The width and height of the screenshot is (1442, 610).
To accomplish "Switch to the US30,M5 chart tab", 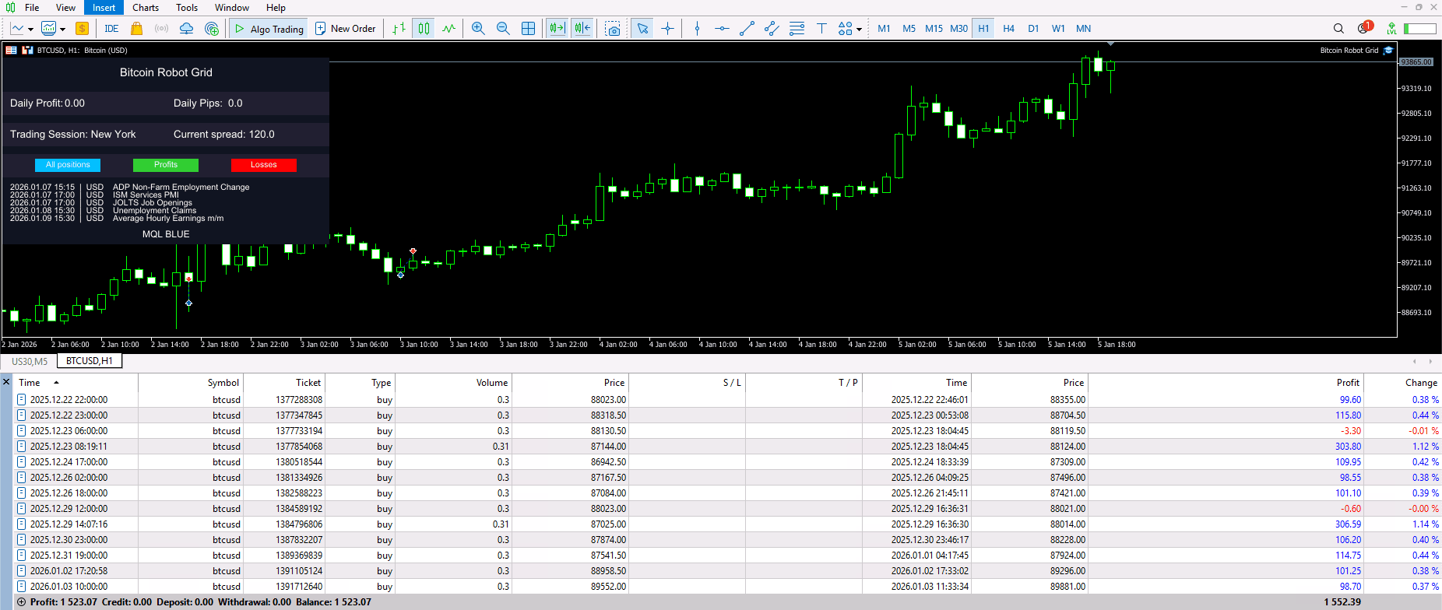I will tap(30, 361).
